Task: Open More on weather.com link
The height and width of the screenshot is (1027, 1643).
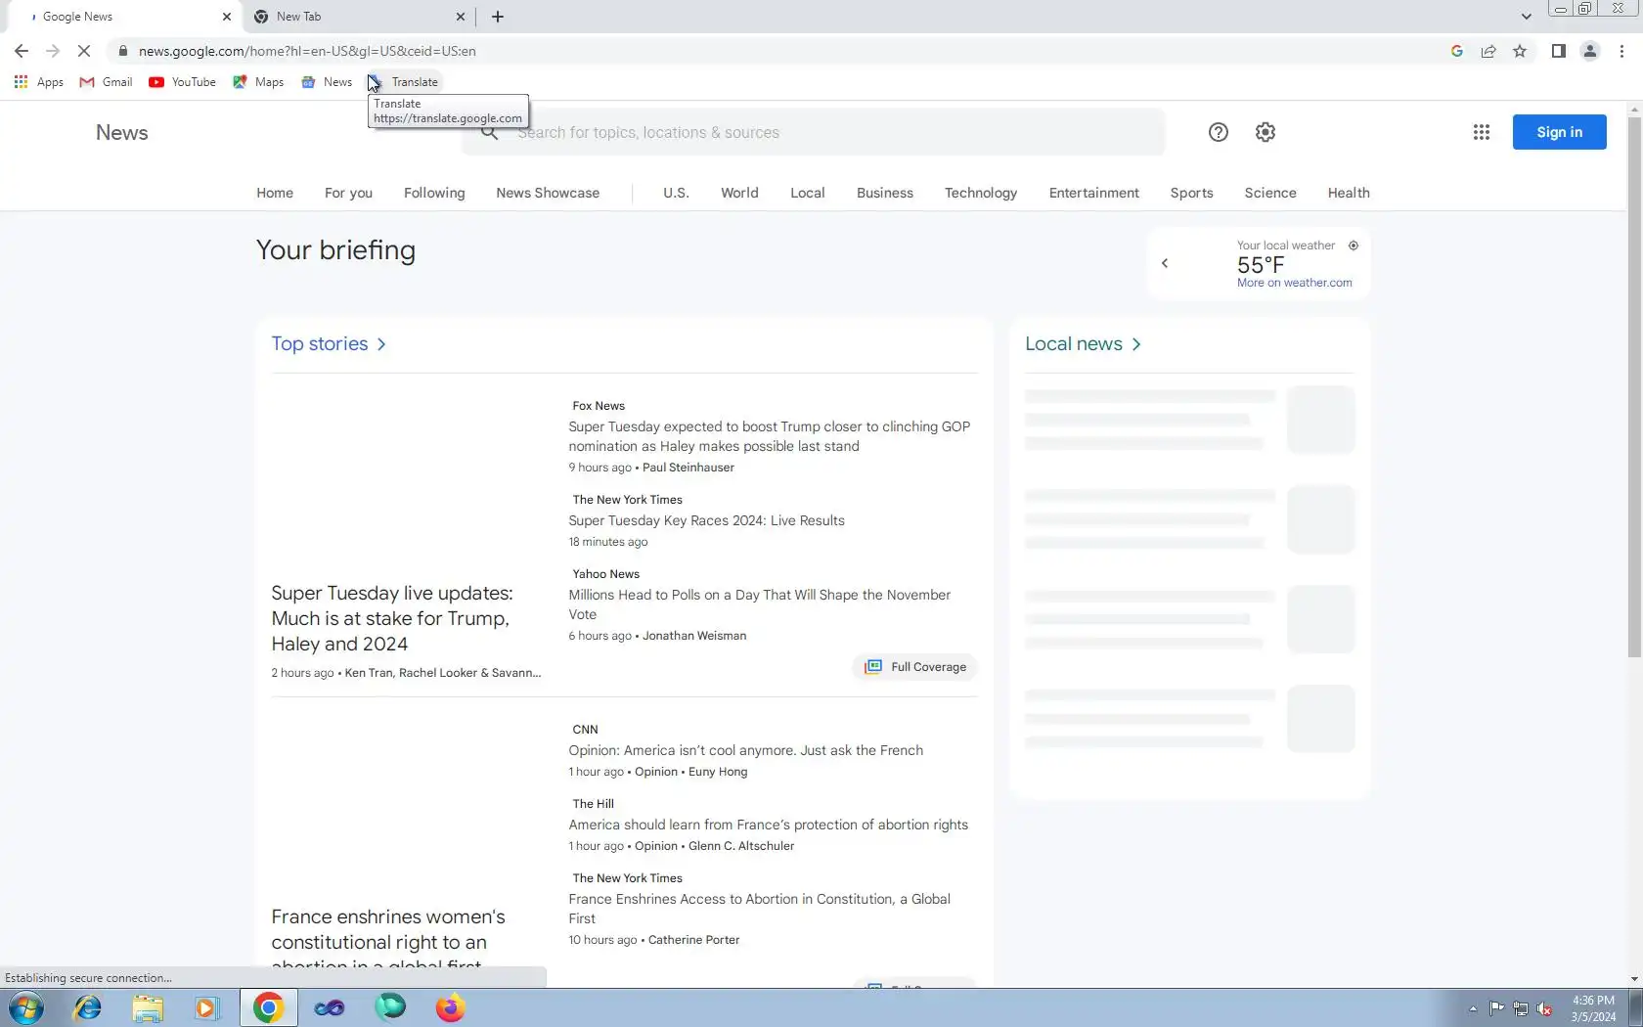Action: (x=1295, y=283)
